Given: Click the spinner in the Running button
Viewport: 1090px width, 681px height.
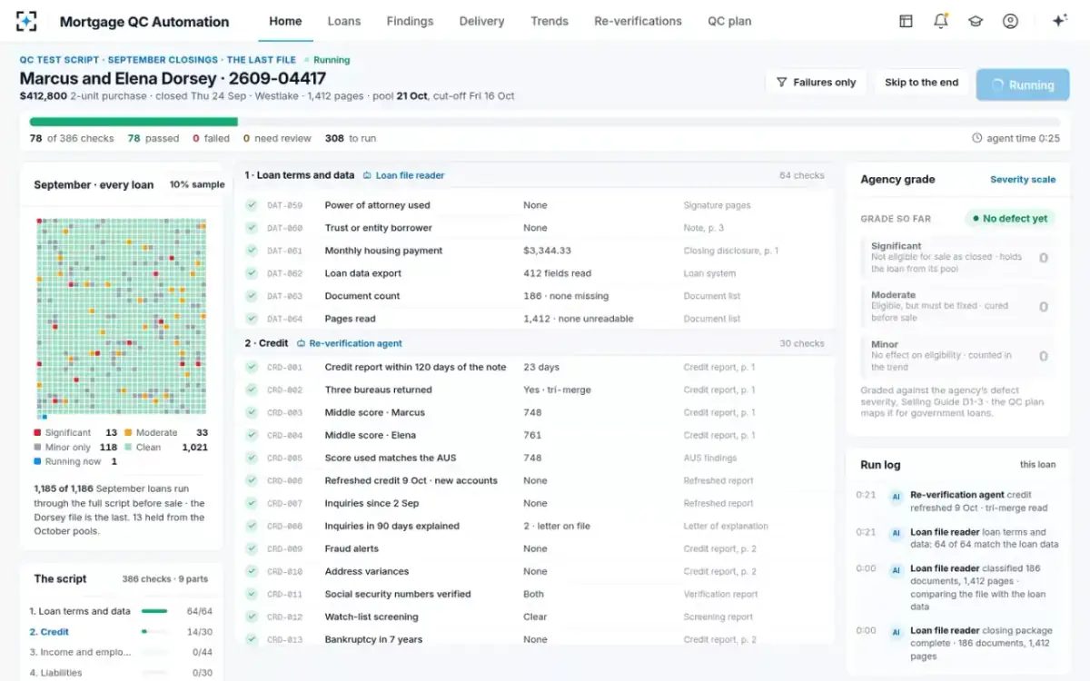Looking at the screenshot, I should [997, 85].
